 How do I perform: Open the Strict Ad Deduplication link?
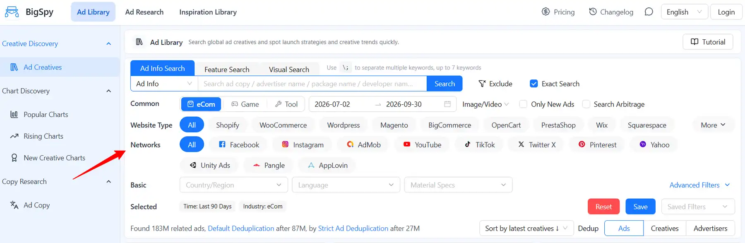(353, 229)
